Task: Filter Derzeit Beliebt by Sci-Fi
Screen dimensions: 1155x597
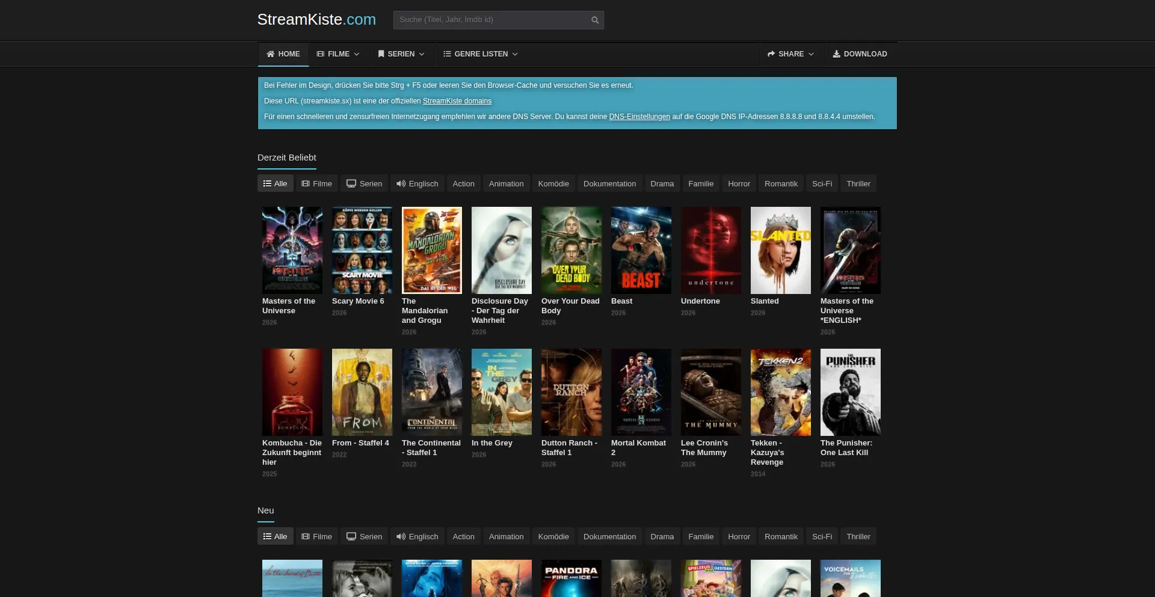Action: pyautogui.click(x=822, y=184)
